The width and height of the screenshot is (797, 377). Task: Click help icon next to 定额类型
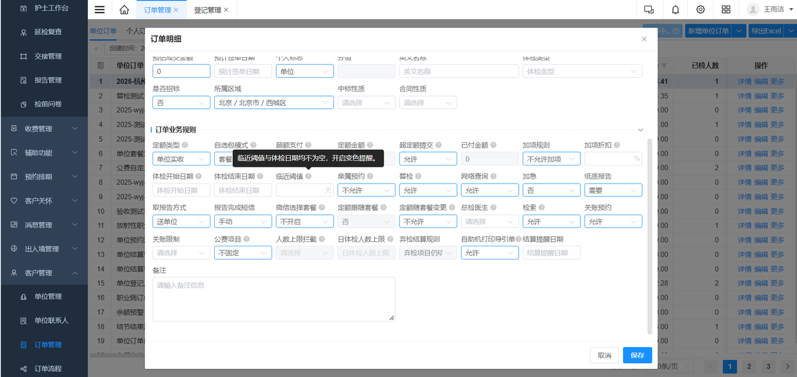tap(184, 145)
